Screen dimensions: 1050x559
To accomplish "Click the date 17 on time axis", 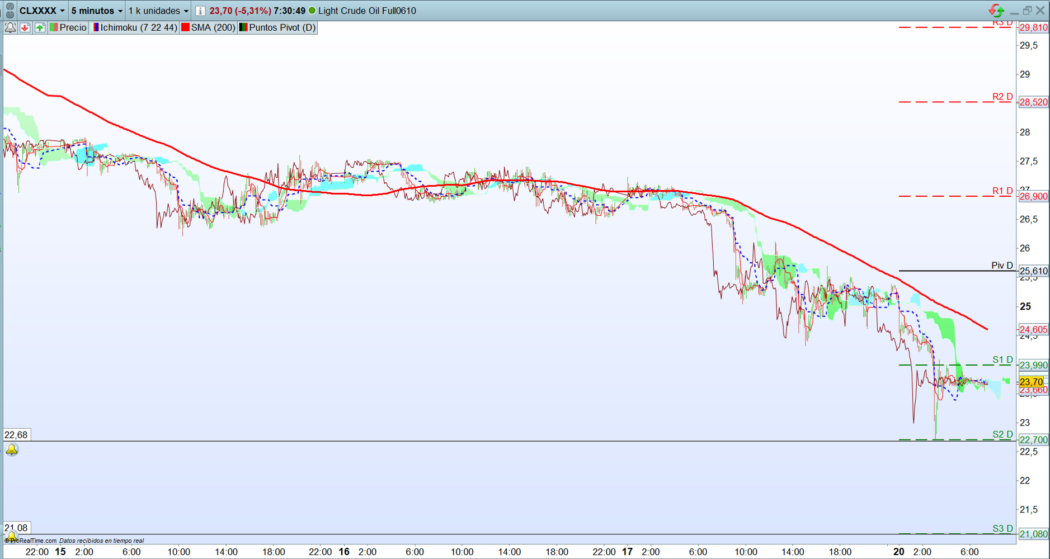I will click(627, 552).
